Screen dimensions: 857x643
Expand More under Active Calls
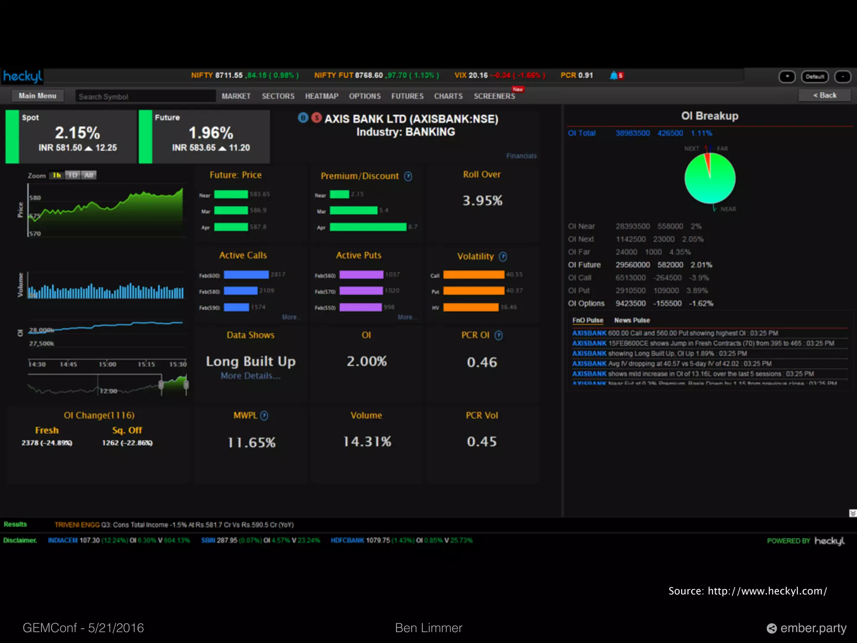click(290, 317)
